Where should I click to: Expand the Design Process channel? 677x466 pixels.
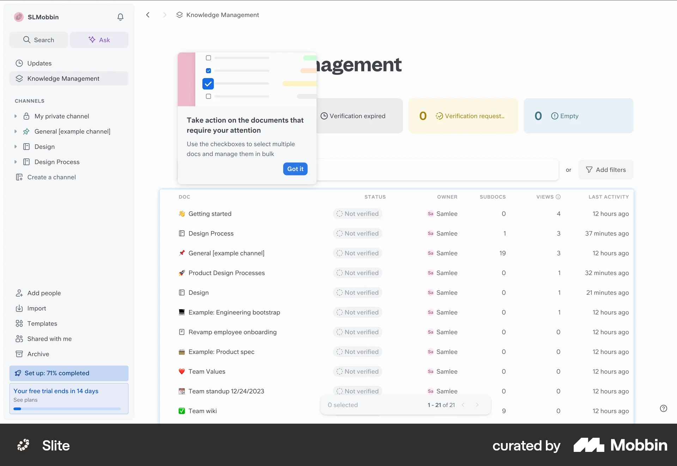[x=15, y=162]
